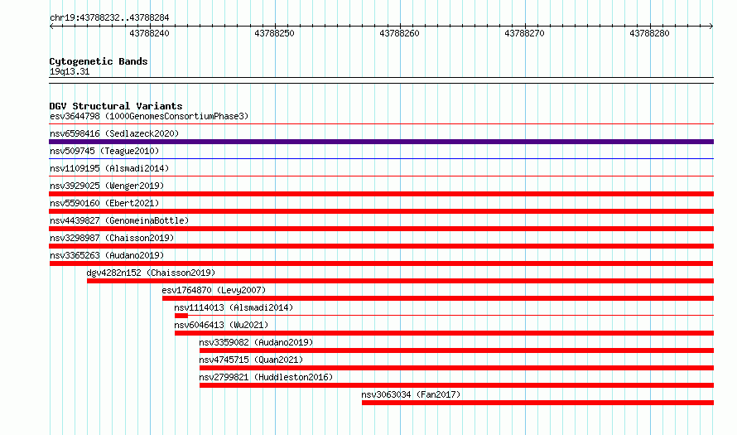The width and height of the screenshot is (737, 435).
Task: Click the ruler's right arrow end
Action: tap(711, 27)
